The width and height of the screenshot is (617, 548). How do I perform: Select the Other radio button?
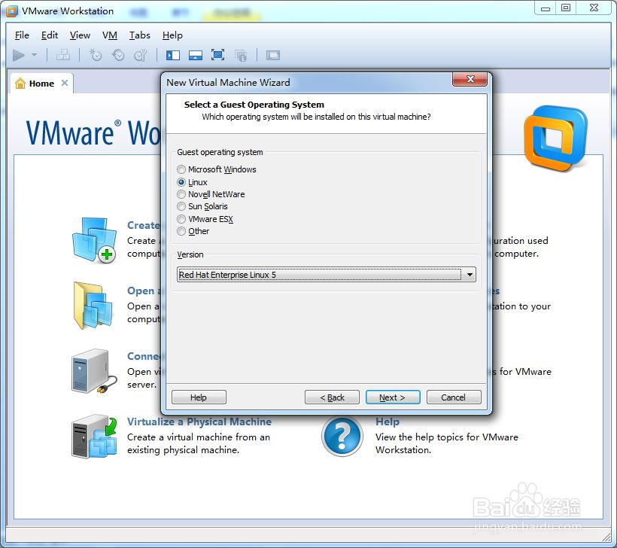pos(181,231)
